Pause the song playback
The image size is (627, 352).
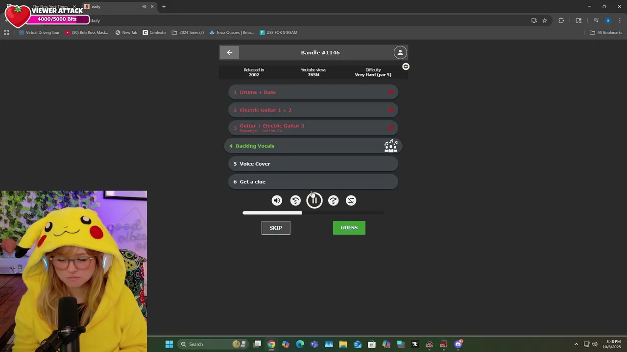pyautogui.click(x=314, y=200)
